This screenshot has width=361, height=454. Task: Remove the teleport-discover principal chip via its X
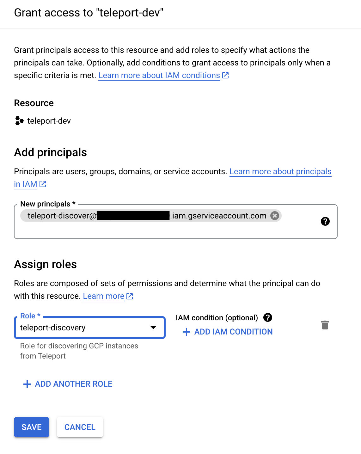[275, 216]
